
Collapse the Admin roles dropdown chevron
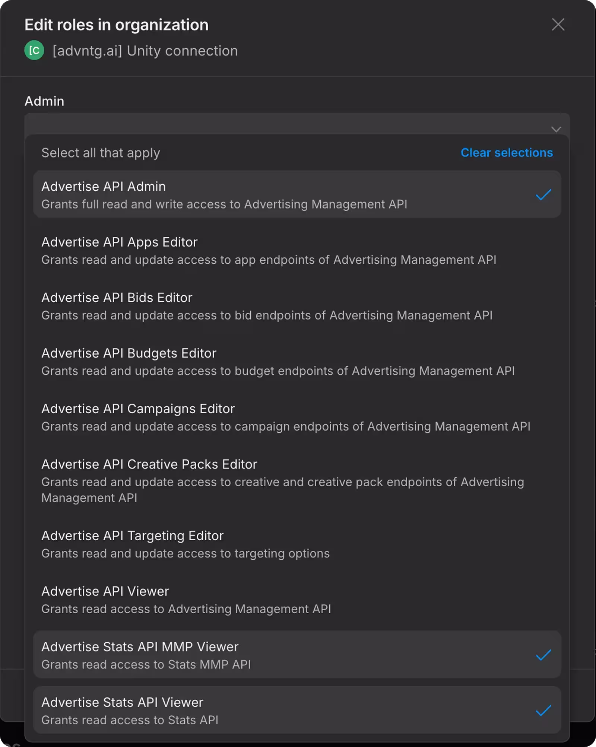click(556, 129)
